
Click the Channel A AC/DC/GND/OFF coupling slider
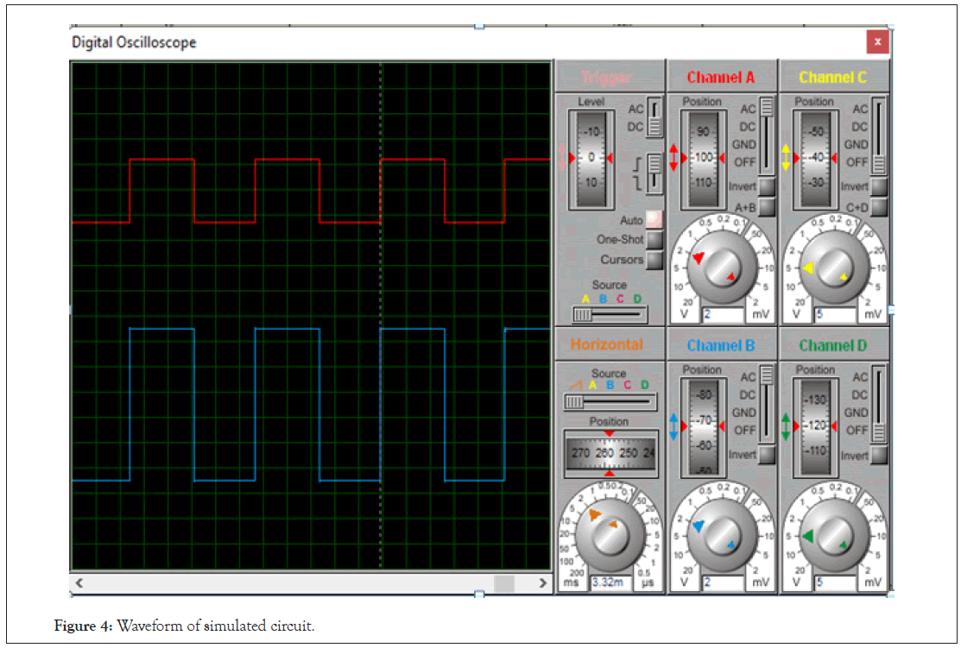click(767, 135)
